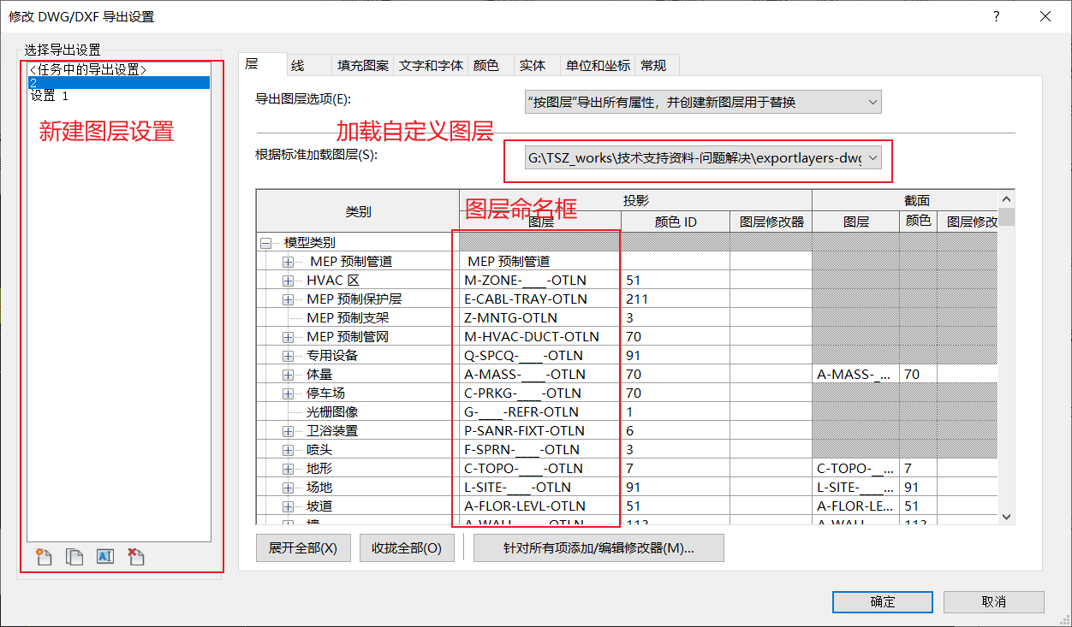1072x627 pixels.
Task: Click the Z-MNTG-OTLN layer cell
Action: 540,318
